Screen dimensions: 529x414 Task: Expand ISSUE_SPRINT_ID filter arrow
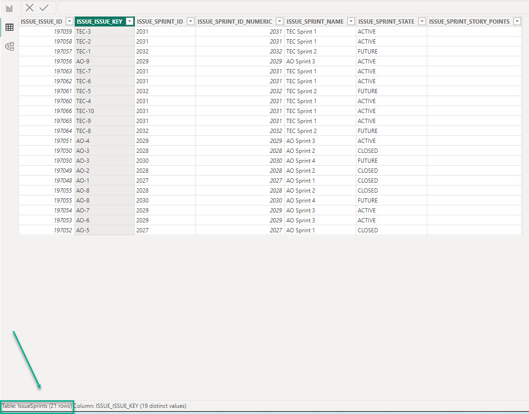[190, 21]
